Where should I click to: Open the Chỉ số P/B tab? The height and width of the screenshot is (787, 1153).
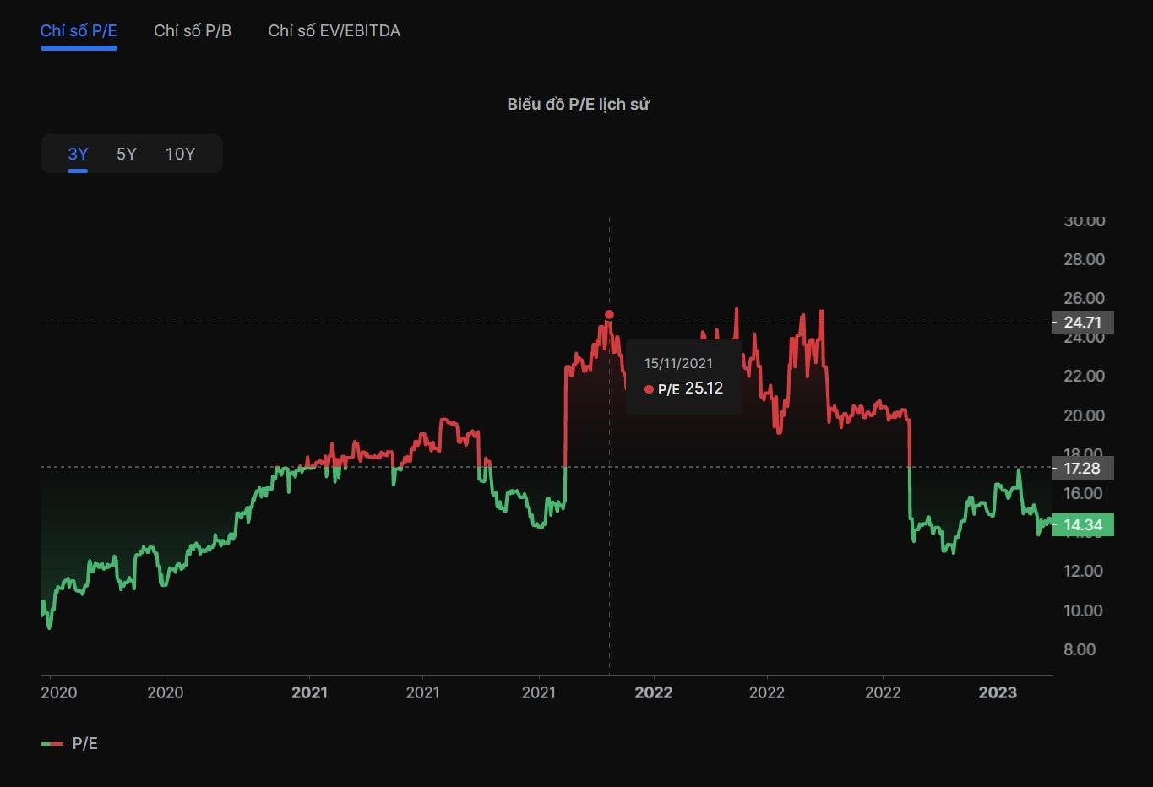coord(193,31)
